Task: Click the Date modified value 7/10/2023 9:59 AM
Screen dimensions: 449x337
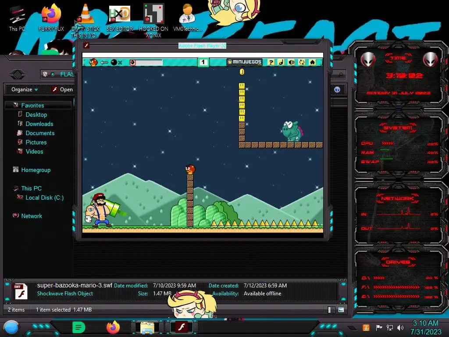Action: point(175,285)
